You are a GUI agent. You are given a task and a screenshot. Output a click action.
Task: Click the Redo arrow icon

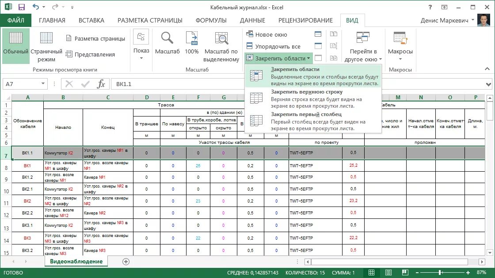55,7
